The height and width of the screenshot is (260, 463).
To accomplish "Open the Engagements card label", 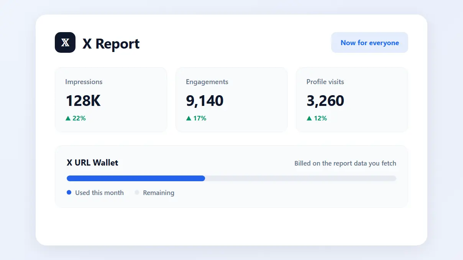I will (x=207, y=82).
